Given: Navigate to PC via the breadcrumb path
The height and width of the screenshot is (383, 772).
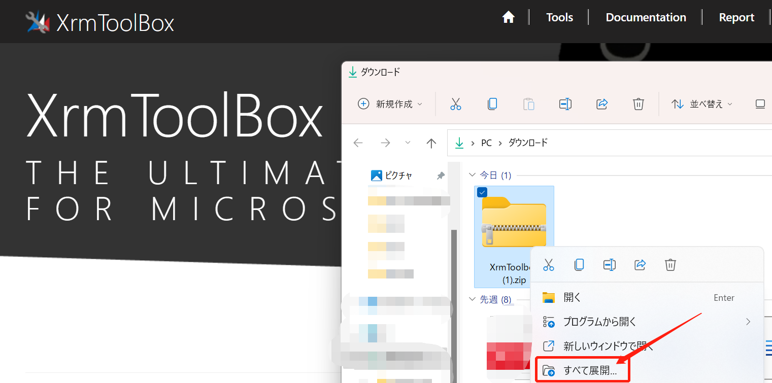Looking at the screenshot, I should (486, 143).
